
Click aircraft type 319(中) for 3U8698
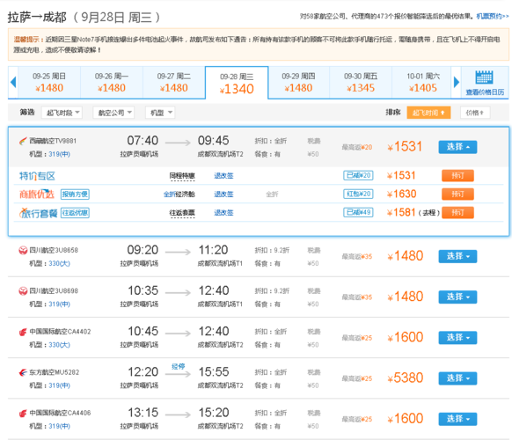[60, 304]
